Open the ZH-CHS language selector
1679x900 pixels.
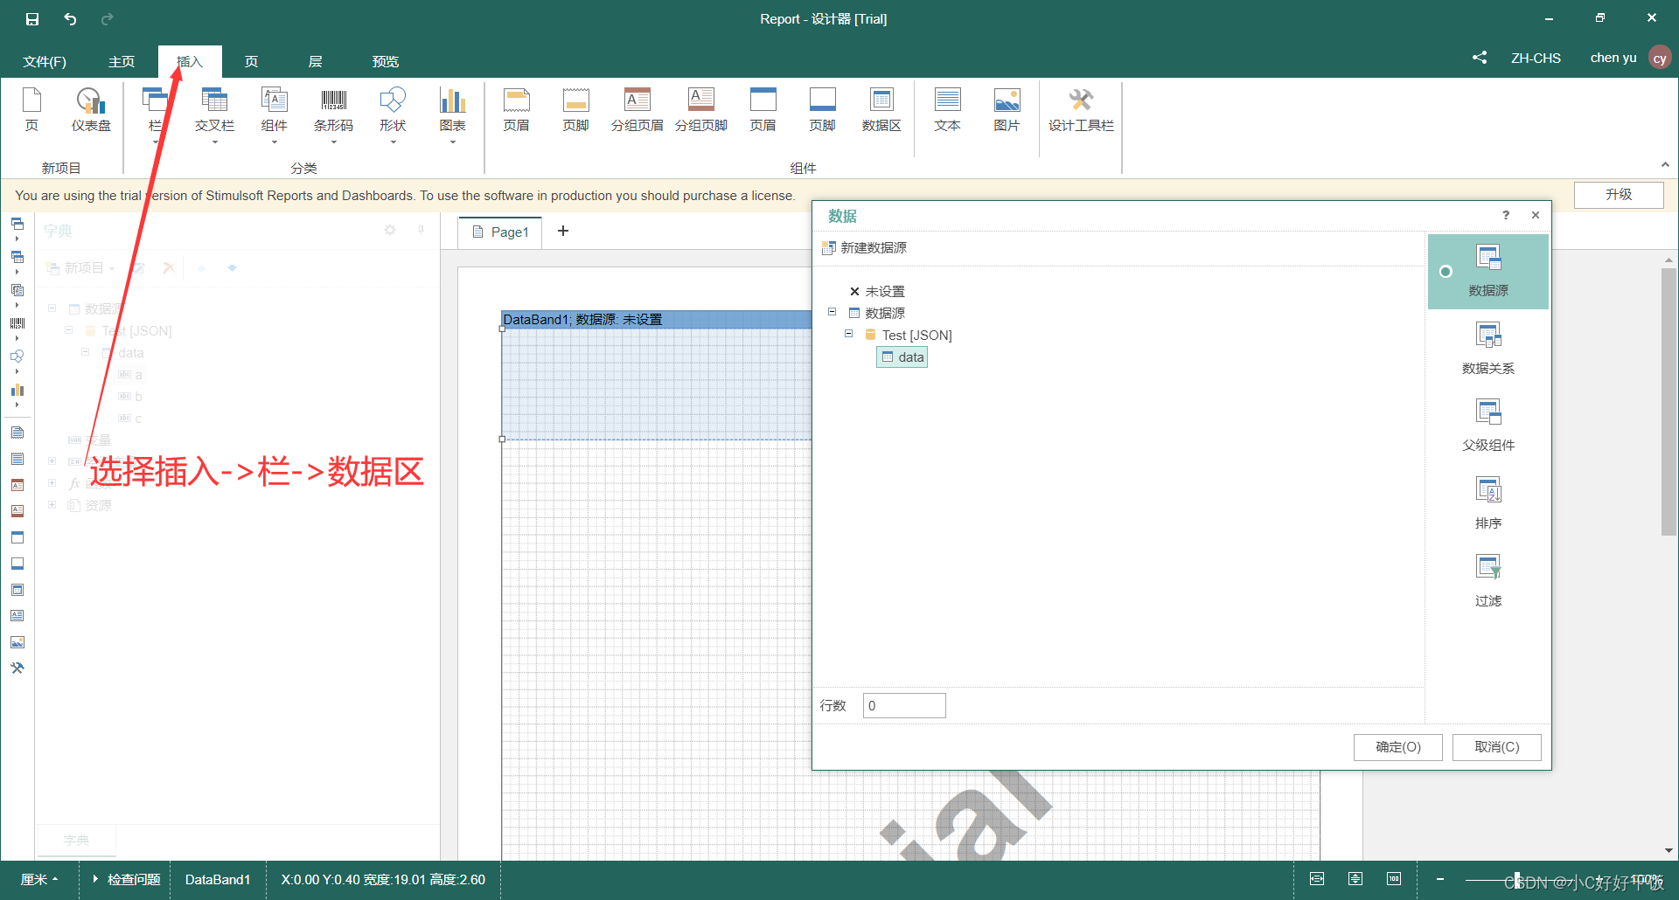1536,58
